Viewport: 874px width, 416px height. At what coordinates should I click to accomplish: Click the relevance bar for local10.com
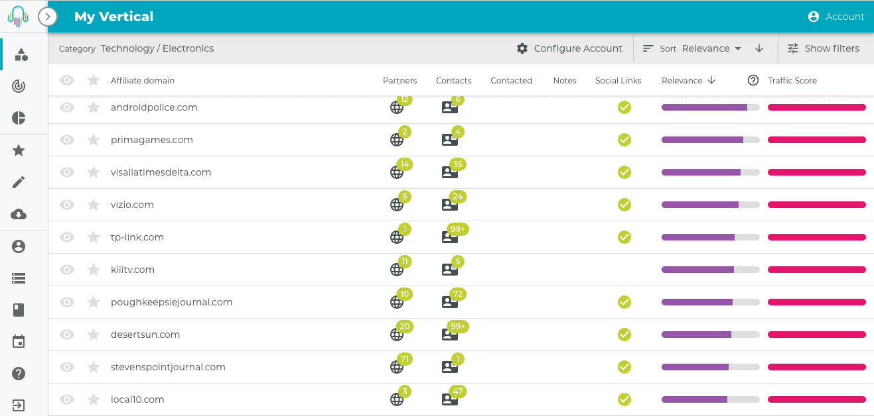[x=711, y=399]
